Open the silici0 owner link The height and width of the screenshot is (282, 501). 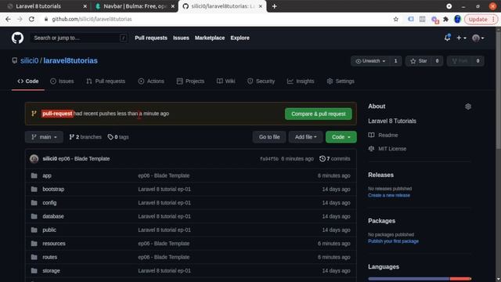coord(30,61)
